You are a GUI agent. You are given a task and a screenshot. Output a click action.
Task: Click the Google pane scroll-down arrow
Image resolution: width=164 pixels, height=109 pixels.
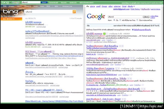pos(162,101)
